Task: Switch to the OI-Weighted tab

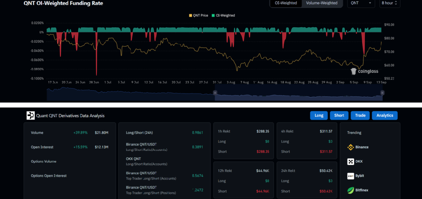Action: point(286,3)
